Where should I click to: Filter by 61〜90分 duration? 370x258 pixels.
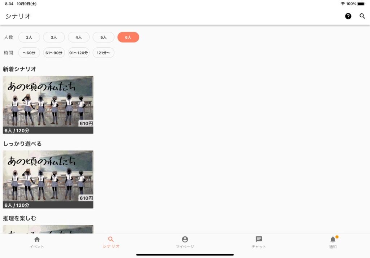coord(54,53)
